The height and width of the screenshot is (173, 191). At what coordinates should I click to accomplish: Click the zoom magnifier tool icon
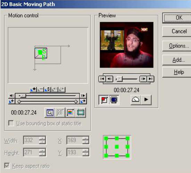click(50, 112)
